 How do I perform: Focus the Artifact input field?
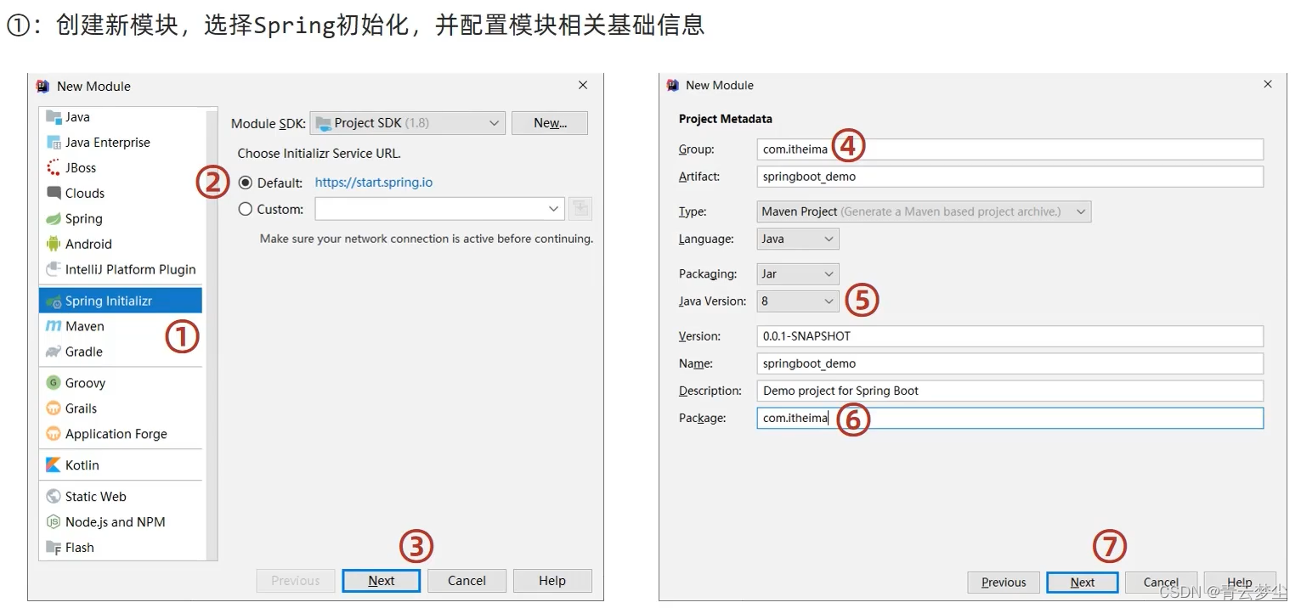1010,177
